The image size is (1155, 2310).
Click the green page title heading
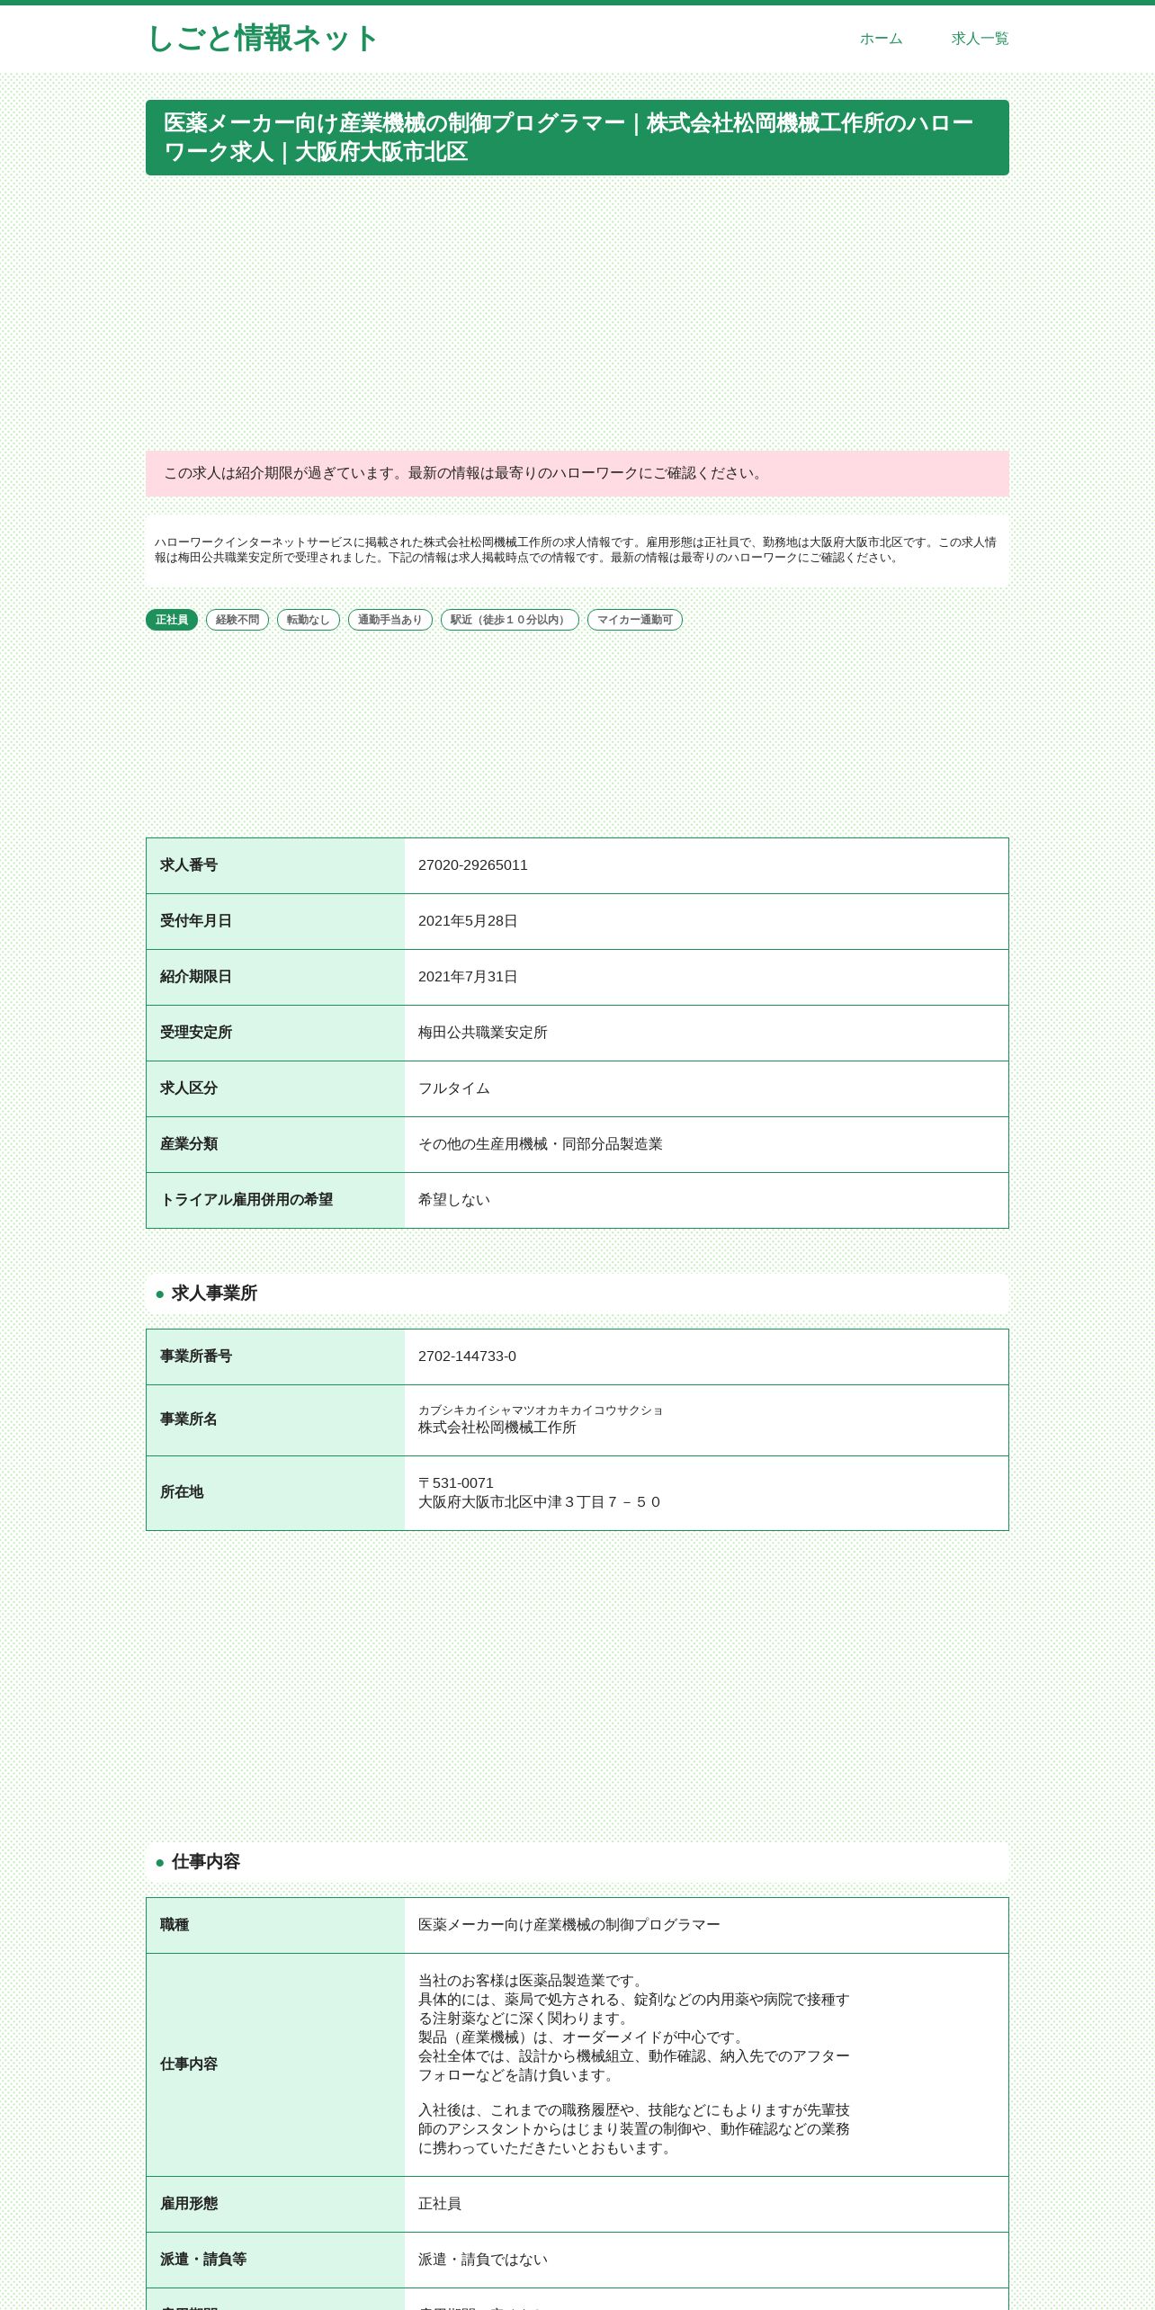point(577,138)
